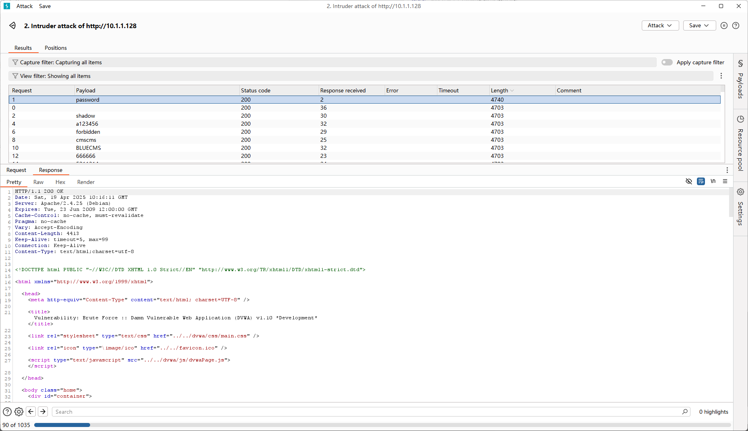Go to previous search match arrow
The image size is (748, 431).
point(31,412)
